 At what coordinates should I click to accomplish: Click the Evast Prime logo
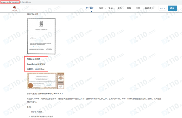(14, 8)
